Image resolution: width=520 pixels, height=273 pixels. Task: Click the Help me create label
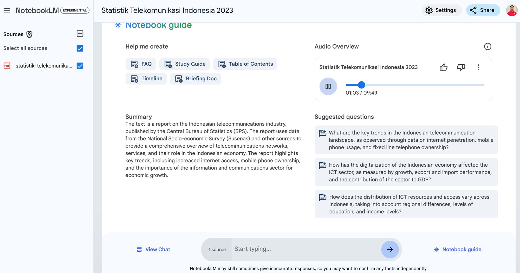[x=147, y=47]
